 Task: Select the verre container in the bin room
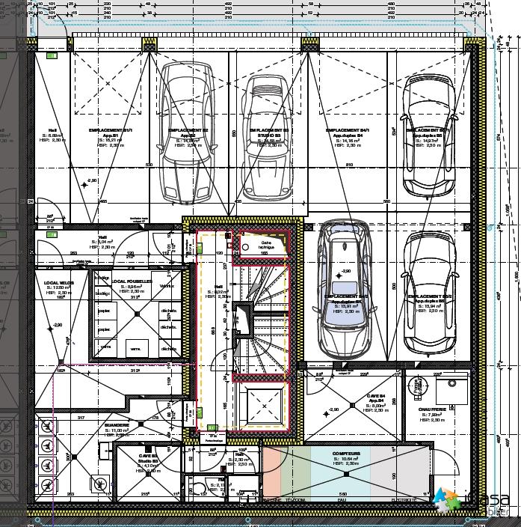[x=136, y=350]
